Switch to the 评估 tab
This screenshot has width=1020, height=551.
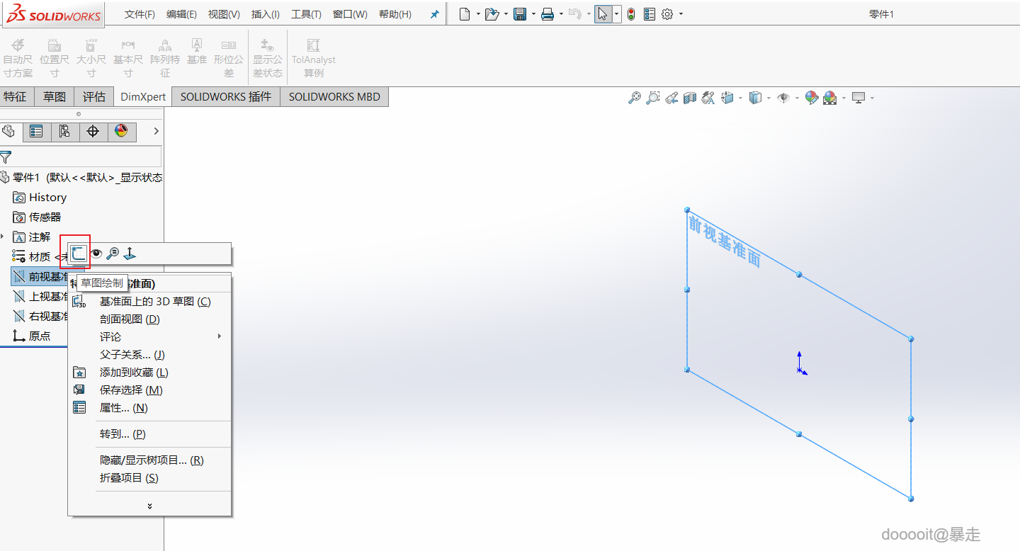tap(94, 96)
